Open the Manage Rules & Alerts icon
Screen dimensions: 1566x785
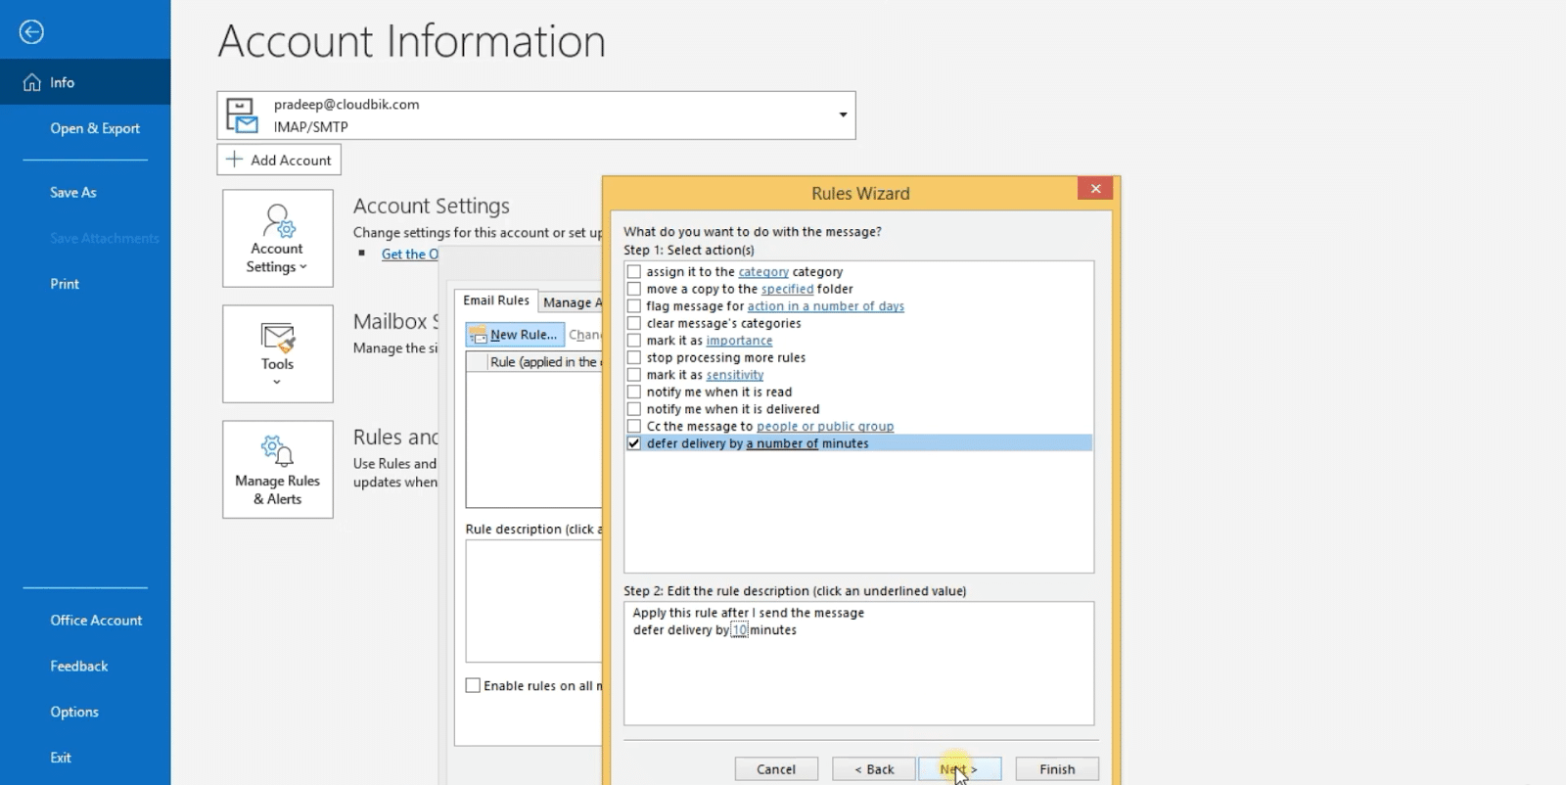(x=278, y=451)
